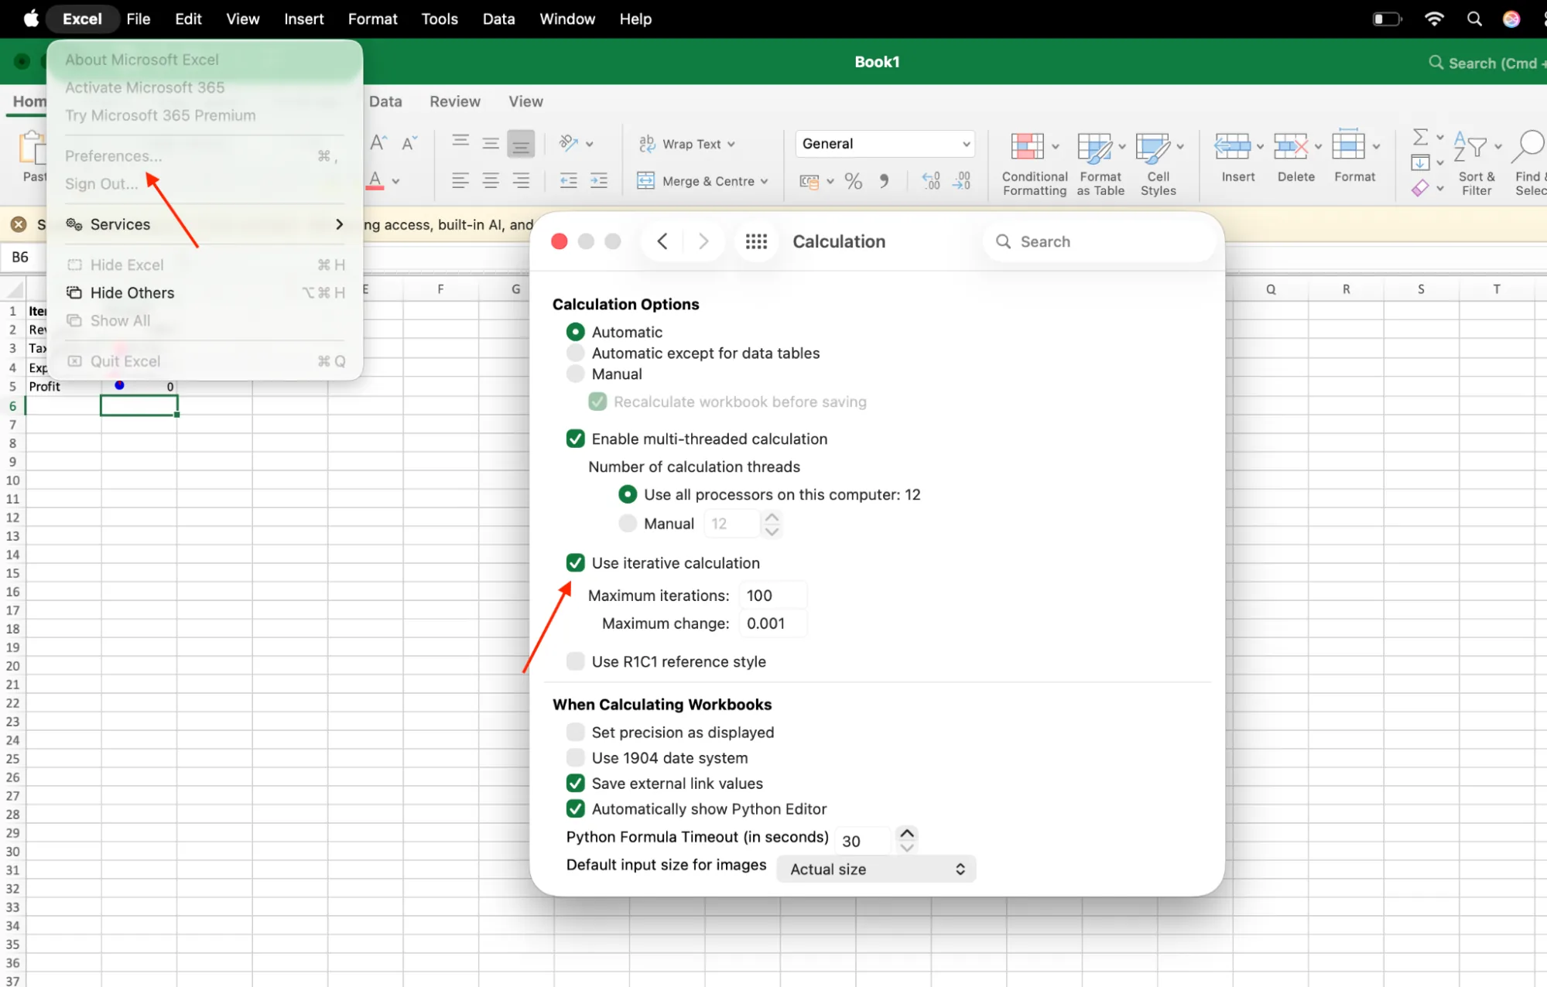Click the Insert cells icon
1547x987 pixels.
click(x=1232, y=145)
